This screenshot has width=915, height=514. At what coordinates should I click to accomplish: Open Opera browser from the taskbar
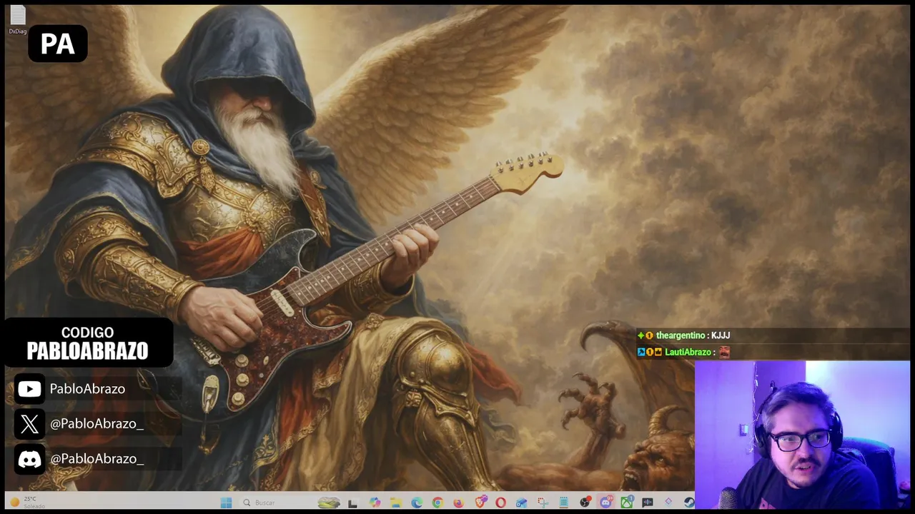tap(500, 503)
